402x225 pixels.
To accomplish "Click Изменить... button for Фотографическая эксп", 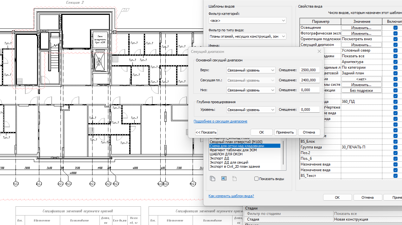I will tap(361, 33).
